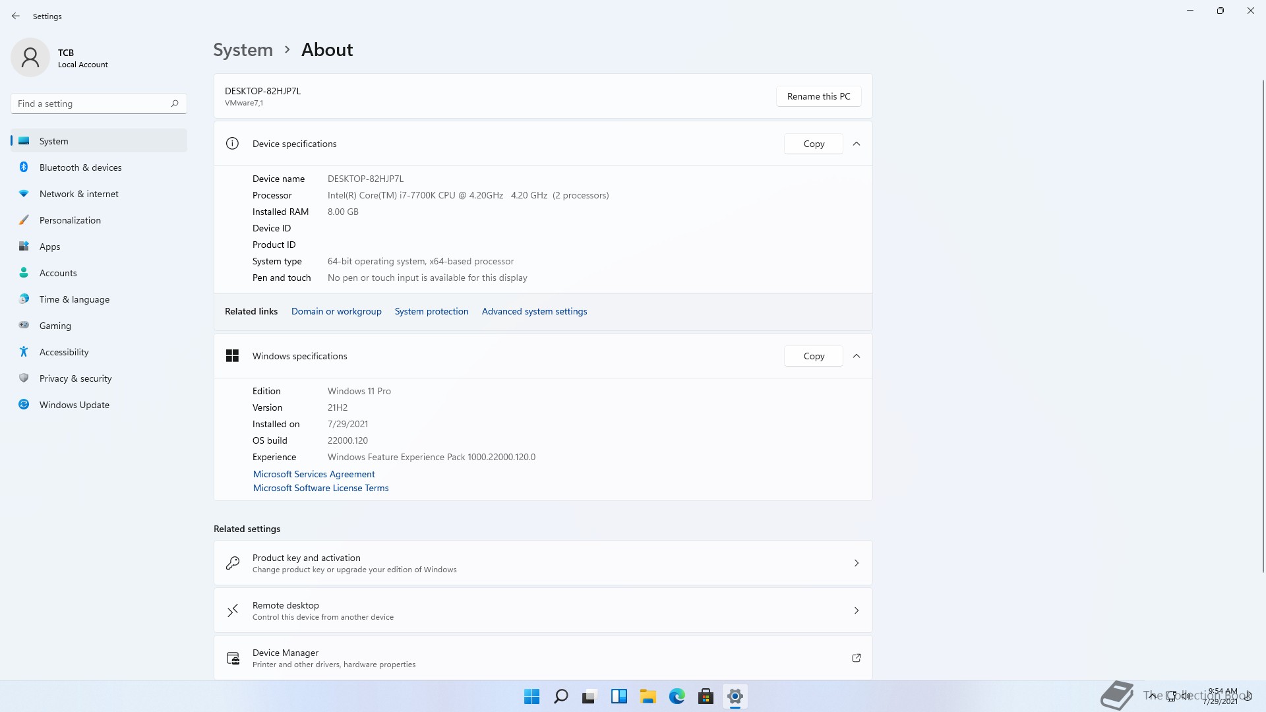Click the Bluetooth icon in sidebar

click(x=24, y=167)
